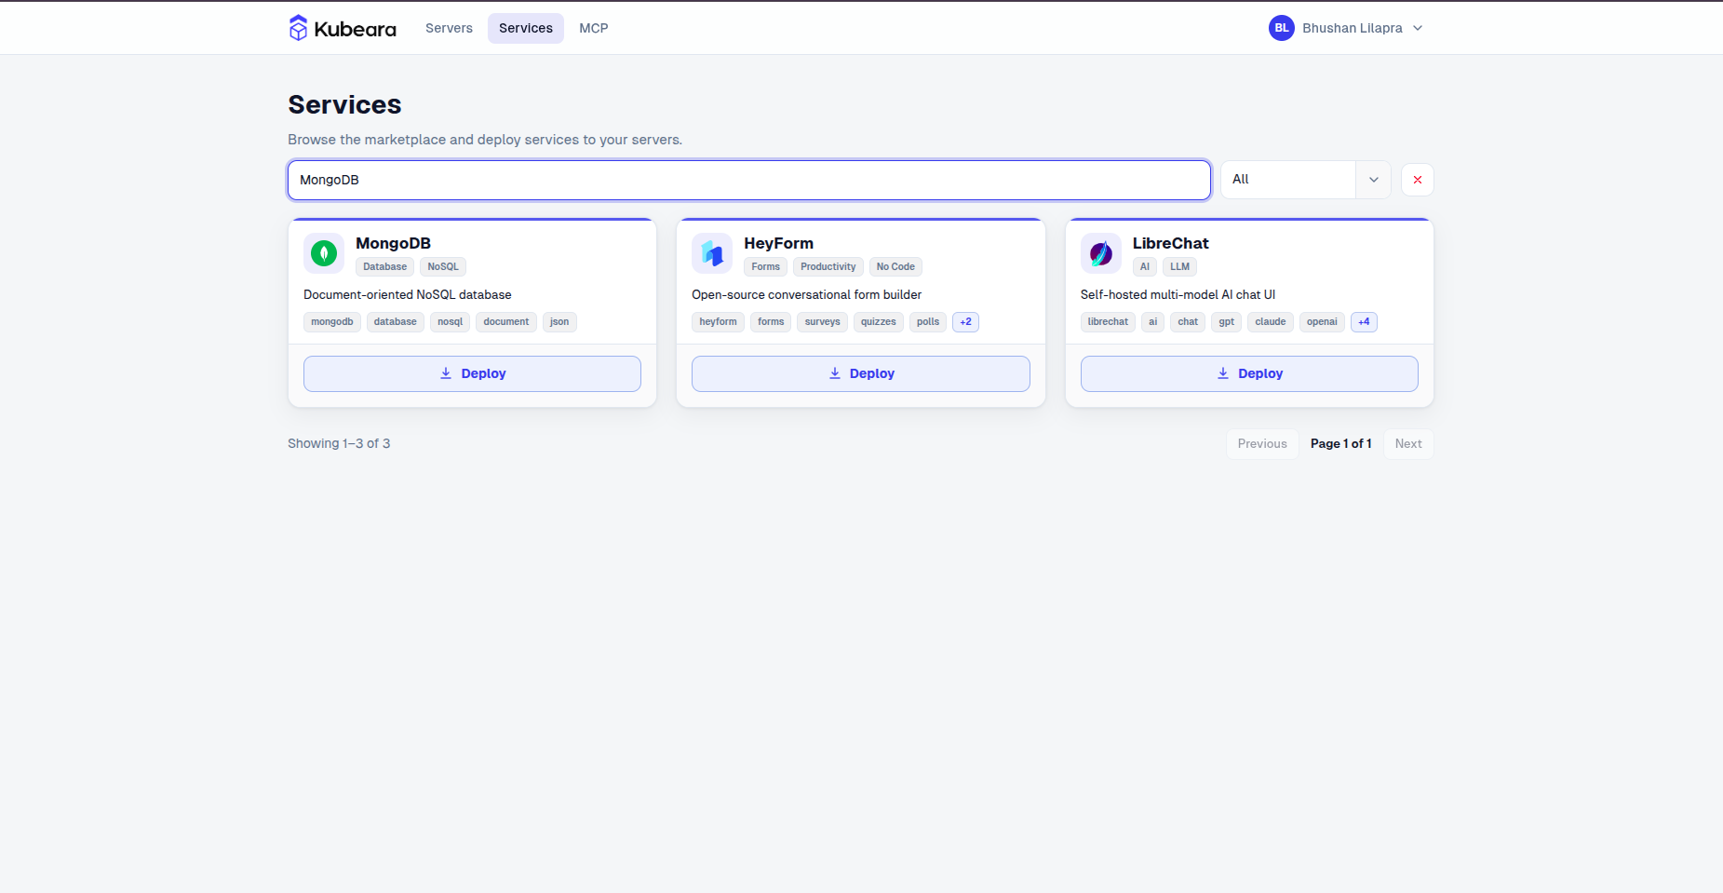Click the Kubeara logo icon
1723x893 pixels.
tap(298, 28)
